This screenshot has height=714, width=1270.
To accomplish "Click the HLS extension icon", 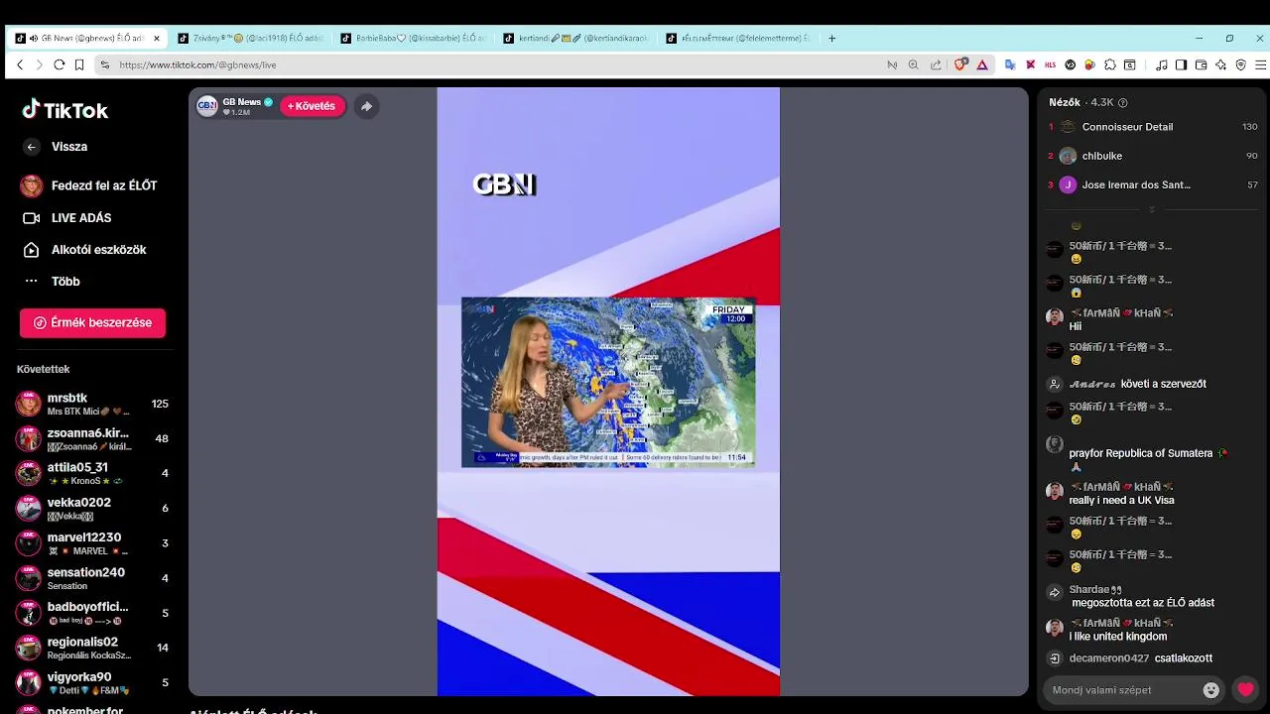I will pos(1050,64).
